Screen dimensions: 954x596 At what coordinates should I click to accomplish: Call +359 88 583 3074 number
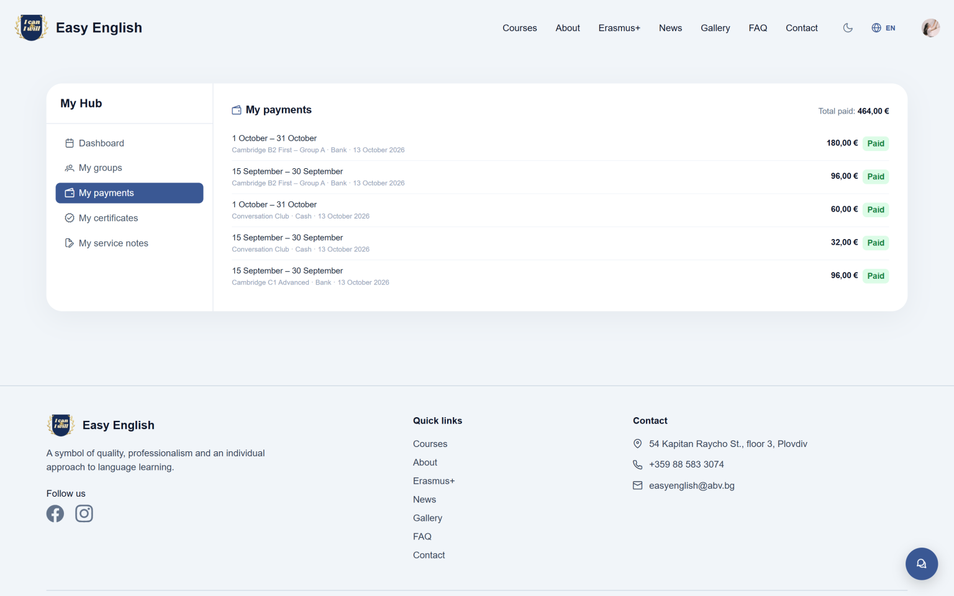(x=686, y=464)
